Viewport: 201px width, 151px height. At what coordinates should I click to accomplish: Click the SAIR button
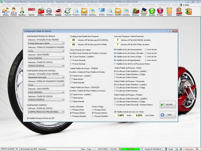click(x=168, y=115)
